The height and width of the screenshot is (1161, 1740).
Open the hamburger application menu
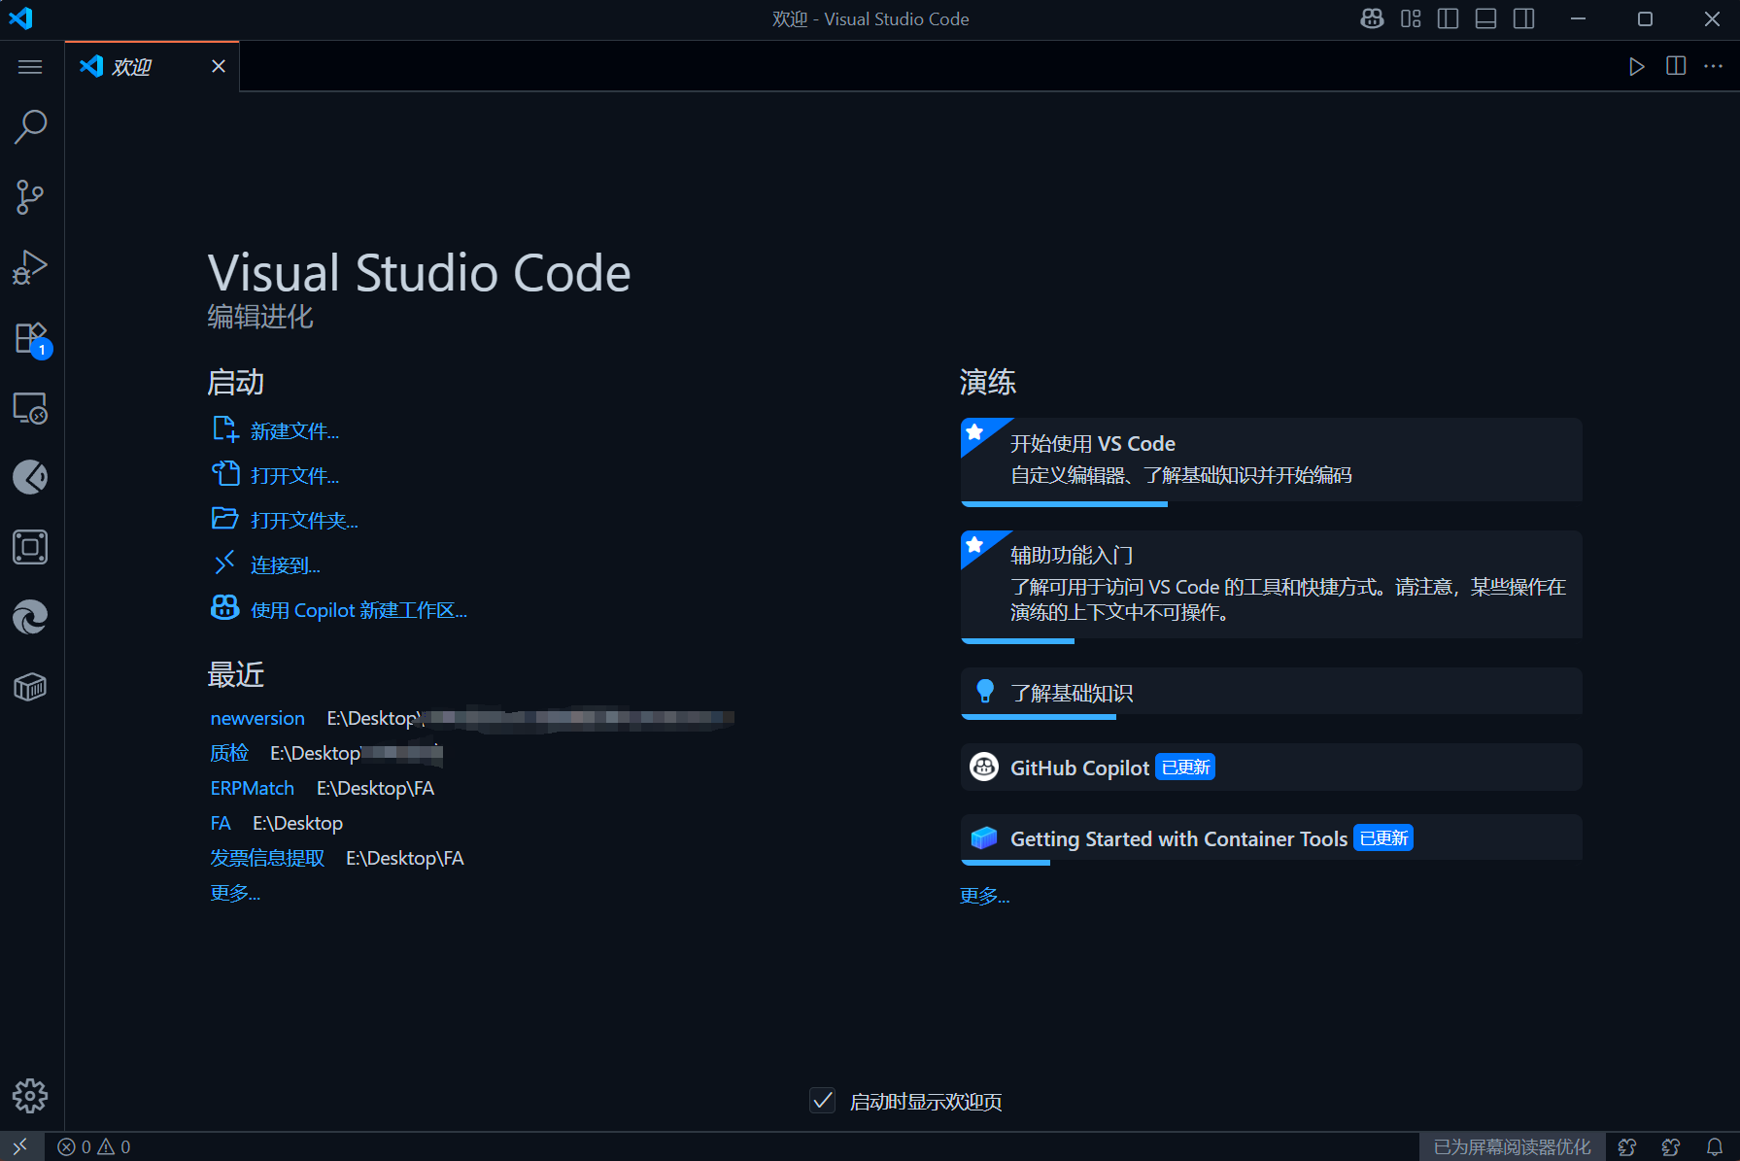[x=30, y=66]
